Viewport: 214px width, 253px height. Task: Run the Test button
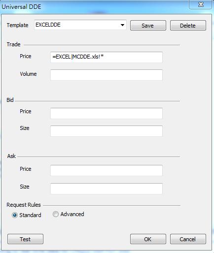coord(25,239)
